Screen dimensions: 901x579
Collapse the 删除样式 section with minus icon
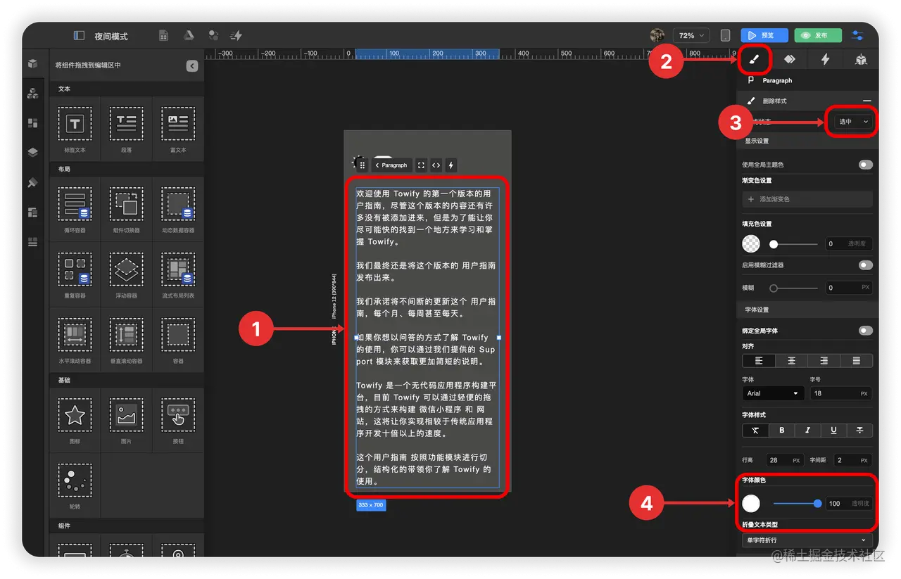pos(867,101)
